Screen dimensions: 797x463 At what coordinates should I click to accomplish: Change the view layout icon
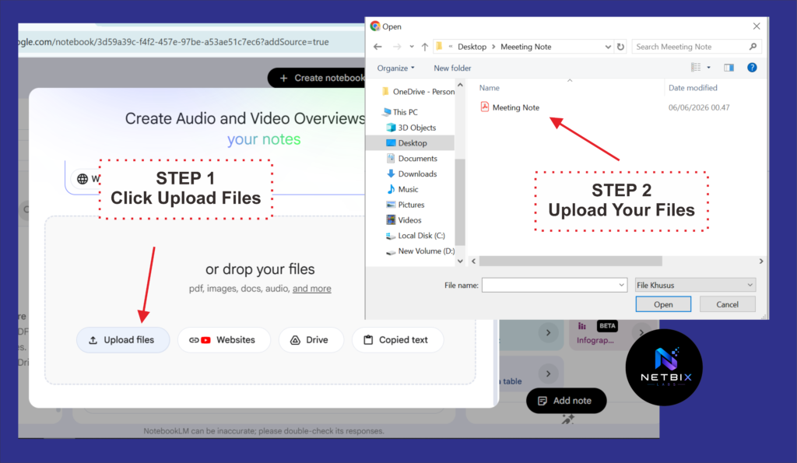696,68
